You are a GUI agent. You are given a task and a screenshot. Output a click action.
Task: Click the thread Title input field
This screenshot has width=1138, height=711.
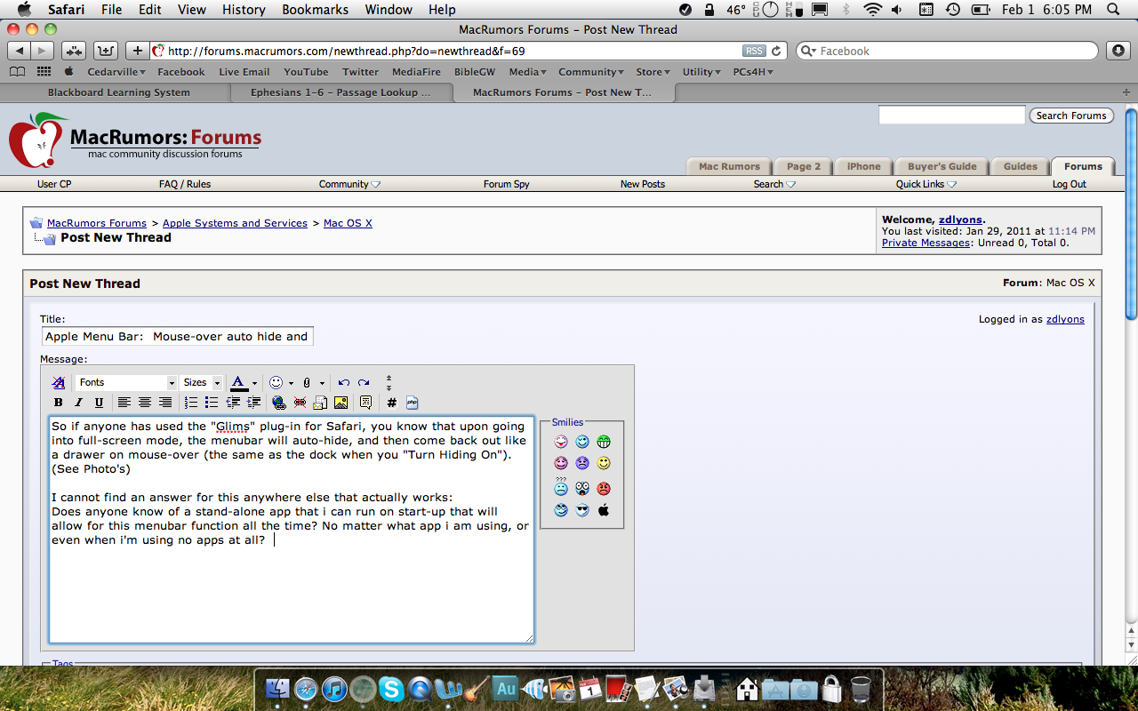point(178,337)
